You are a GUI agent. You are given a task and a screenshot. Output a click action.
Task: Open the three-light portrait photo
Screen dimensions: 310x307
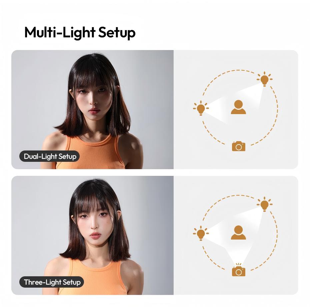(92, 235)
